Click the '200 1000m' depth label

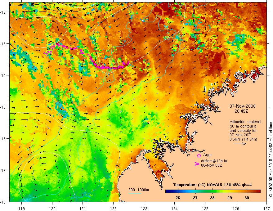tap(139, 190)
